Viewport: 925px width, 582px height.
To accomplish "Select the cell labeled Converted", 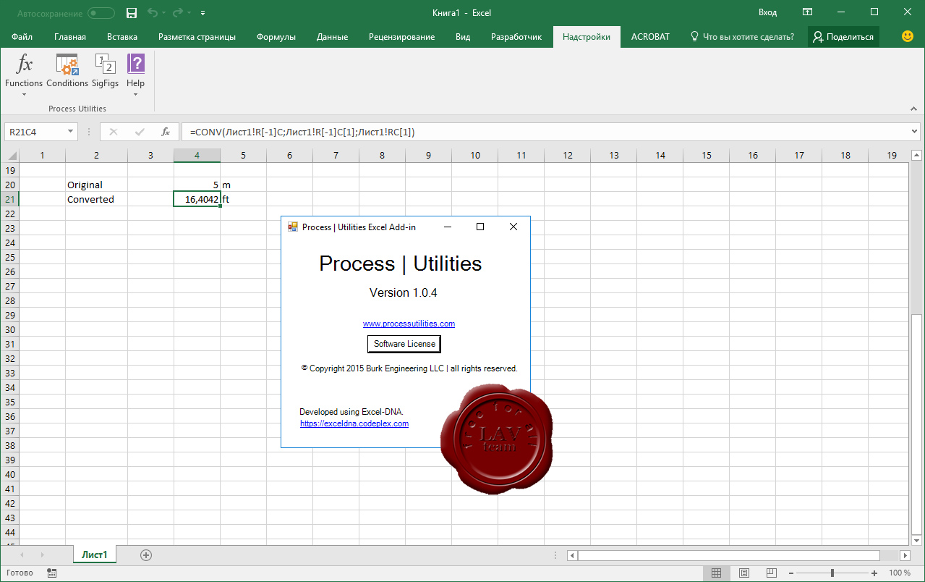I will [96, 199].
